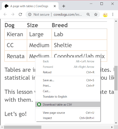Reload the page using the refresh icon
Screen dimensions: 118x129
(x=20, y=14)
